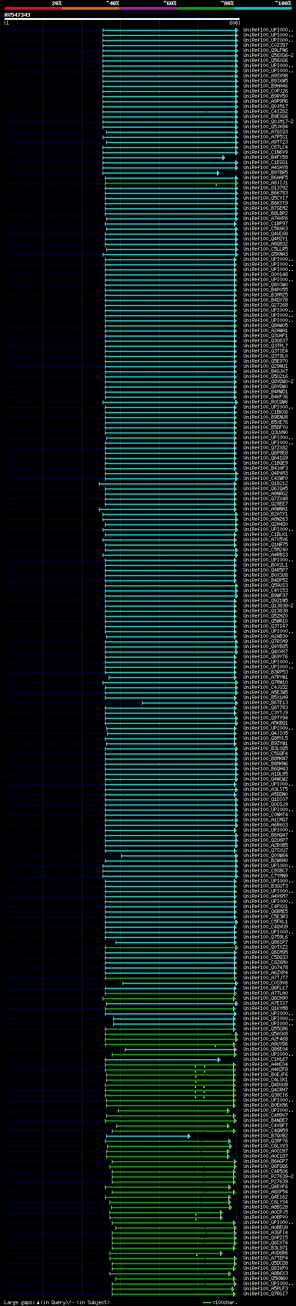Select label UniRef100_B3RP53

(x=265, y=672)
